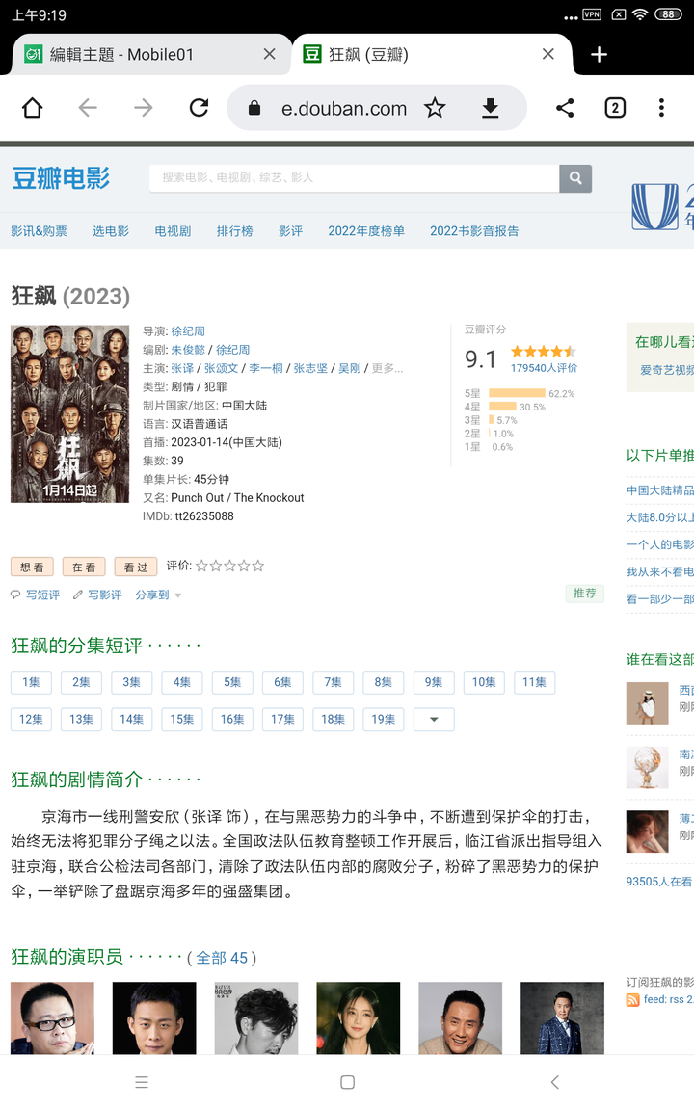Tap the Android home button
Viewport: 694px width, 1110px height.
[347, 1082]
